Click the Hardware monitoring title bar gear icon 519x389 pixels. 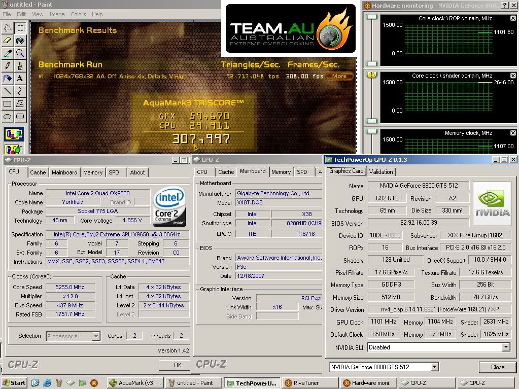(x=367, y=6)
